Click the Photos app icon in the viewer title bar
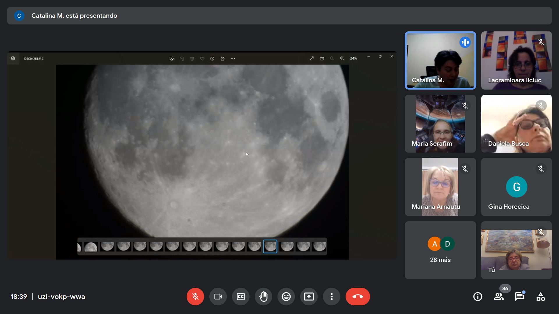 (13, 58)
